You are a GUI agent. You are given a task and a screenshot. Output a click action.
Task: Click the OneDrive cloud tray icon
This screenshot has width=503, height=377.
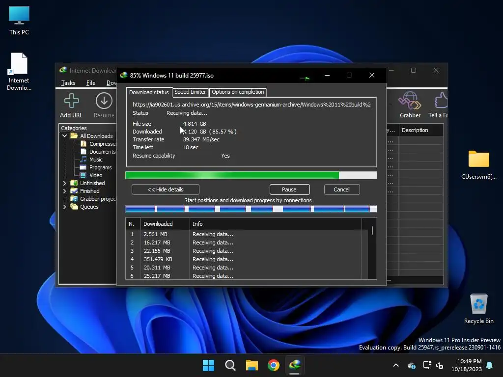pyautogui.click(x=411, y=365)
